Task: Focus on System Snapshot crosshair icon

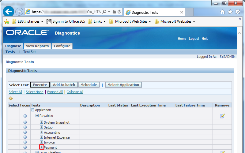Action: pos(25,122)
